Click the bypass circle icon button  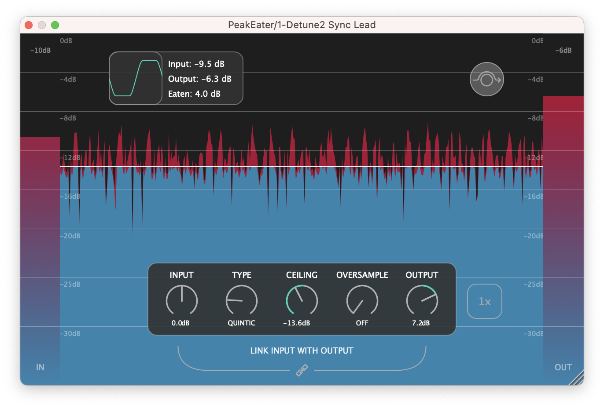(x=486, y=79)
